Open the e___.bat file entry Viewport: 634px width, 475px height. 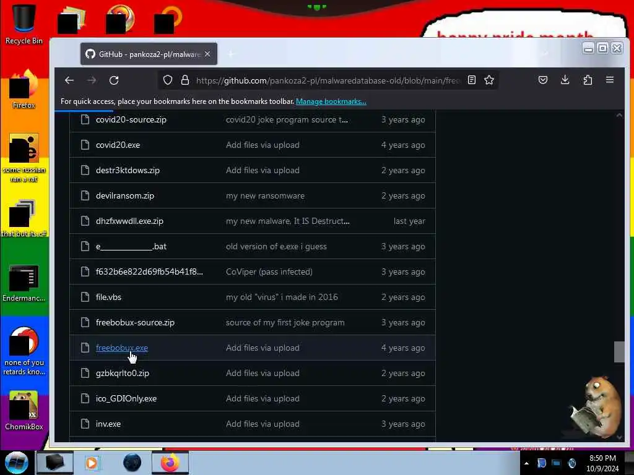tap(131, 246)
